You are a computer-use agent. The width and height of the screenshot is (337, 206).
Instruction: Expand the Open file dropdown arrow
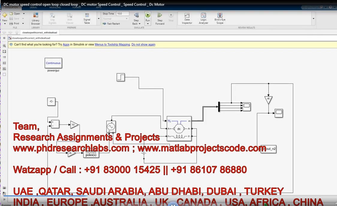click(23, 13)
